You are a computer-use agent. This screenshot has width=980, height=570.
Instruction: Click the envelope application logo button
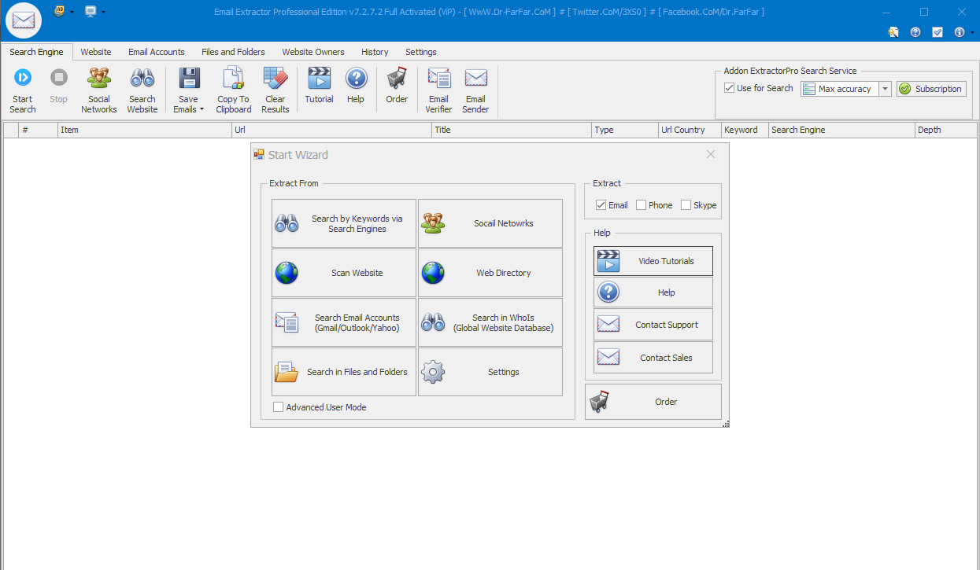tap(24, 20)
